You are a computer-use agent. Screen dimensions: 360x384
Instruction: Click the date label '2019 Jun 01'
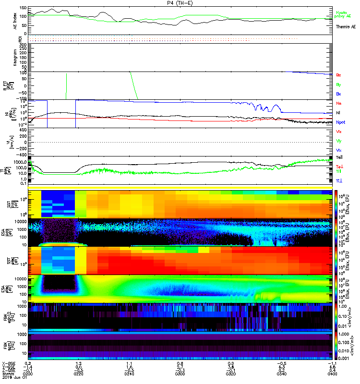pyautogui.click(x=14, y=377)
